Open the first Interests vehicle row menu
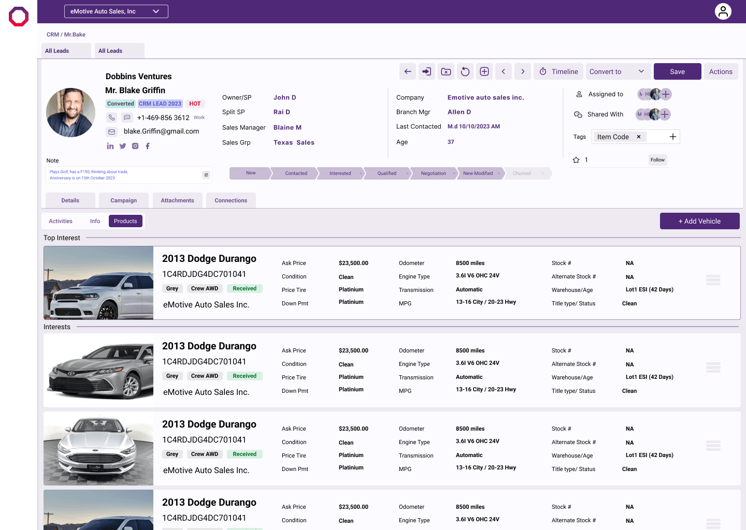 tap(713, 367)
